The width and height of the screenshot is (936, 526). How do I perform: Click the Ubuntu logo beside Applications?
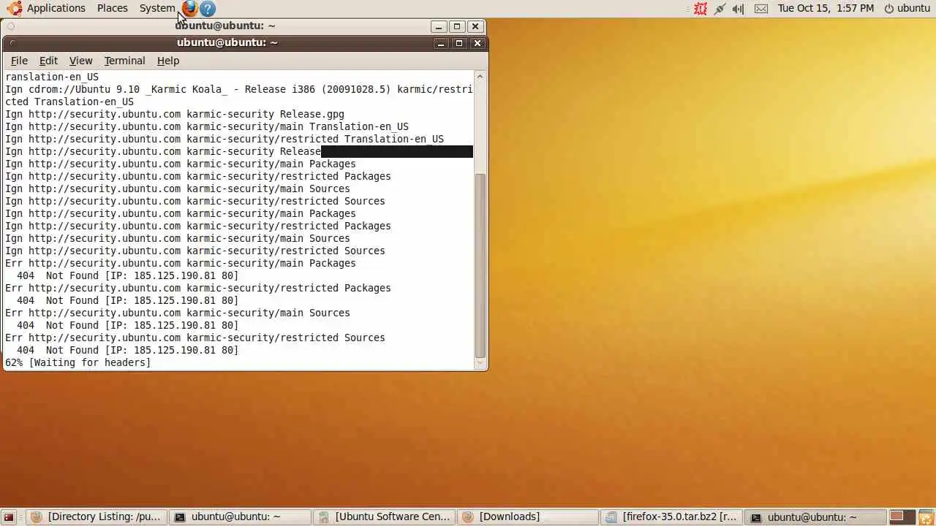[14, 8]
